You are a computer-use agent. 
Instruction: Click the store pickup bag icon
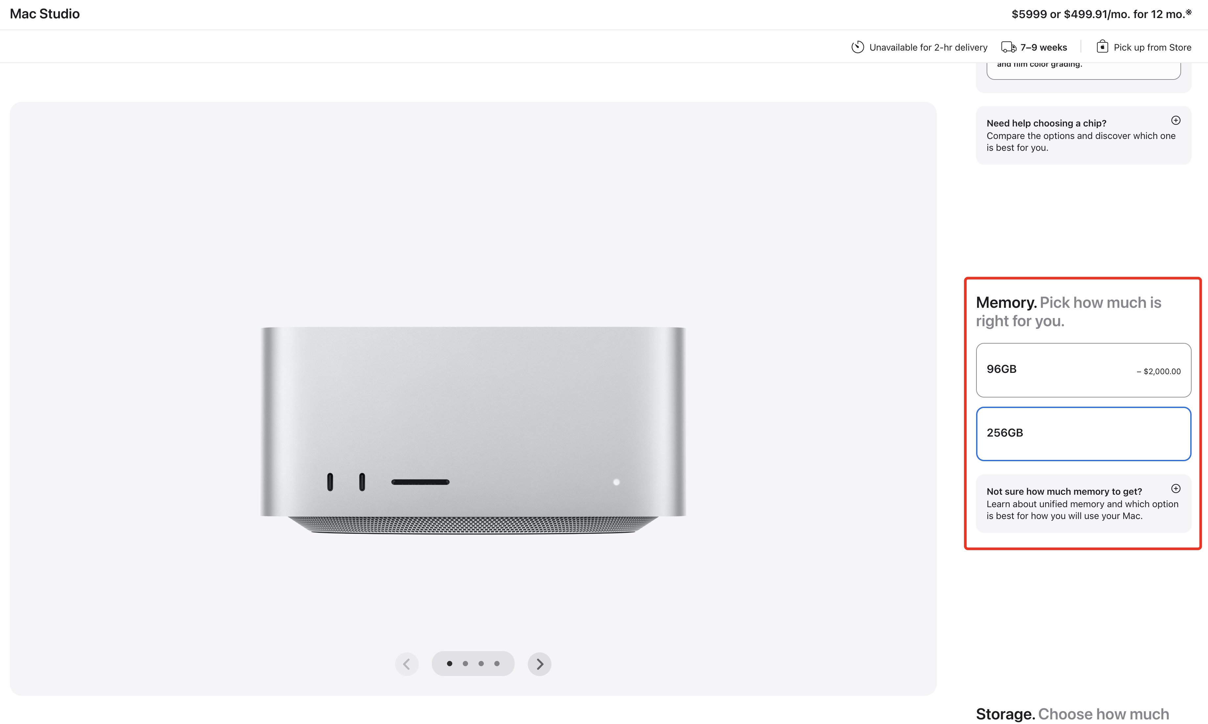[1102, 46]
